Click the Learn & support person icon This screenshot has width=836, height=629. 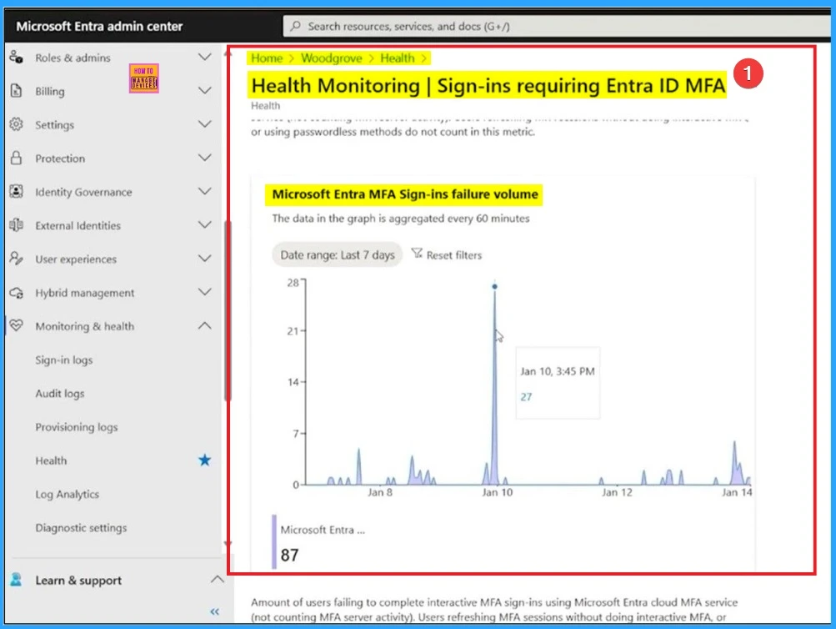pyautogui.click(x=16, y=580)
